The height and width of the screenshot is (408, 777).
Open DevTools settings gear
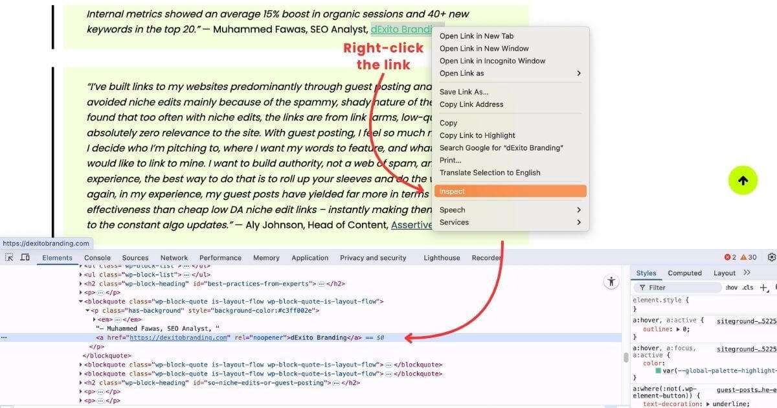pos(772,257)
